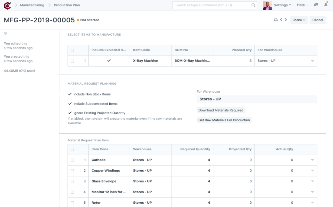Click the search magnifier icon
333x207 pixels.
[253, 5]
